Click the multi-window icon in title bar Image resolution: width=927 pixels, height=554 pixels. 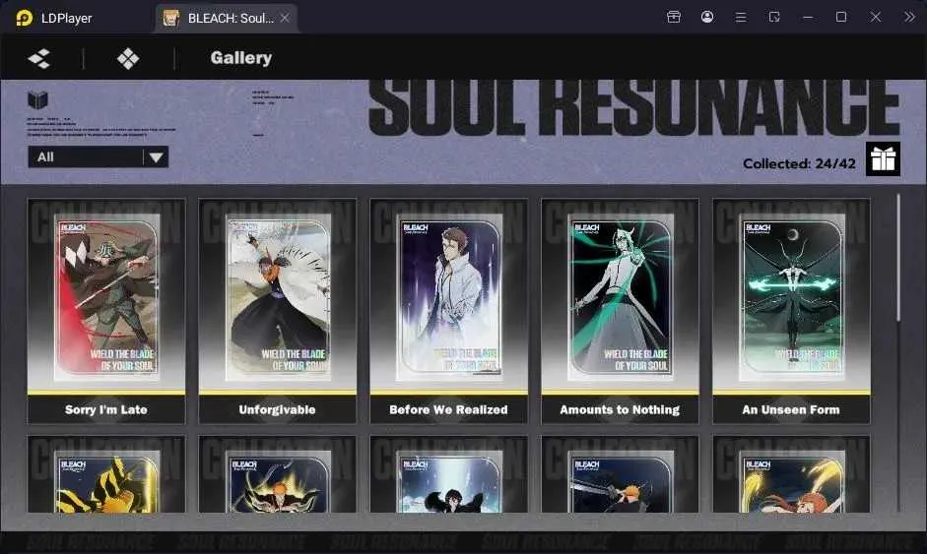(x=774, y=17)
